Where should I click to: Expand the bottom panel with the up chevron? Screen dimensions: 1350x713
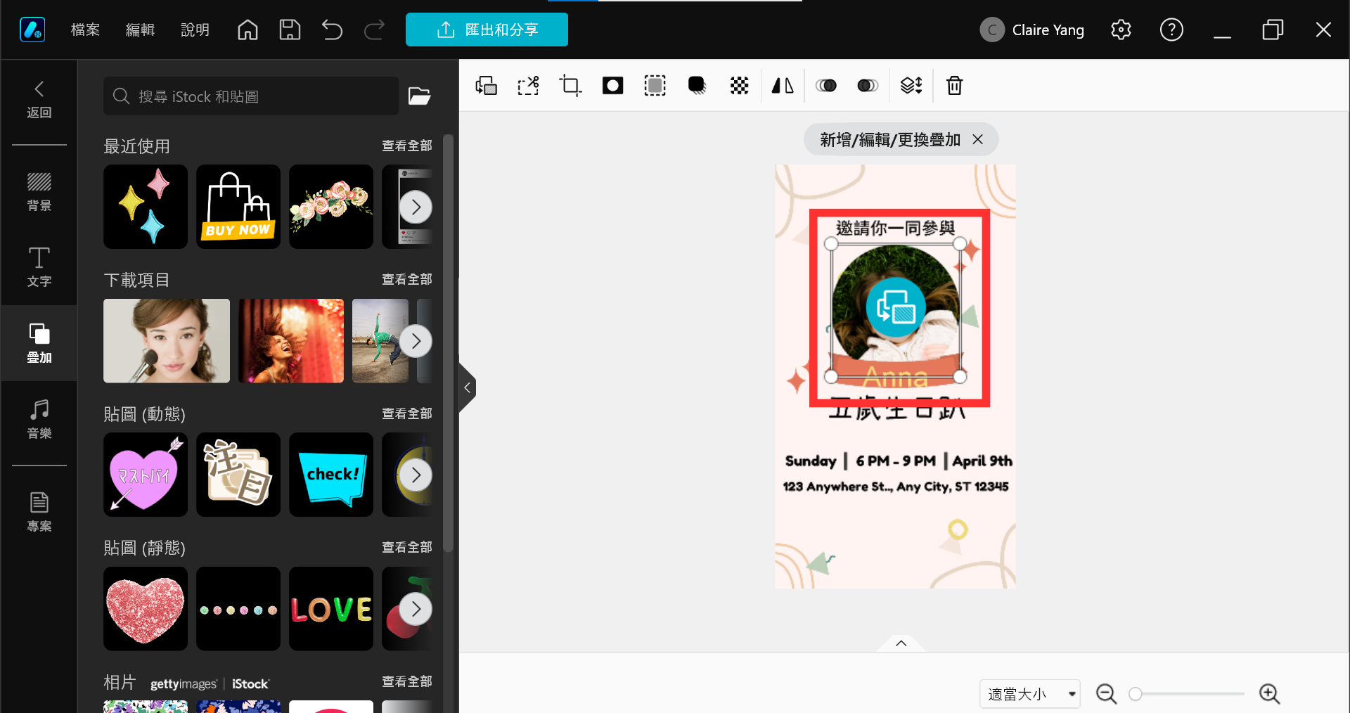click(901, 643)
